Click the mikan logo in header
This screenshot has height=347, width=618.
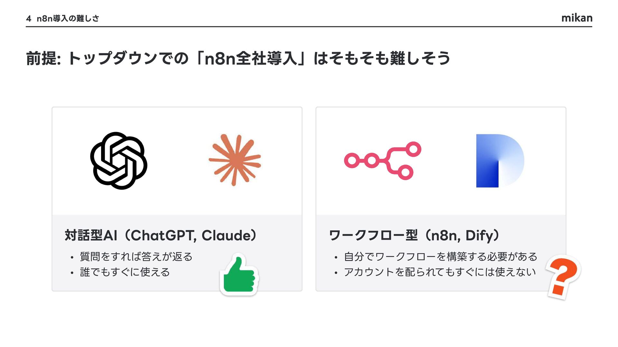point(576,18)
